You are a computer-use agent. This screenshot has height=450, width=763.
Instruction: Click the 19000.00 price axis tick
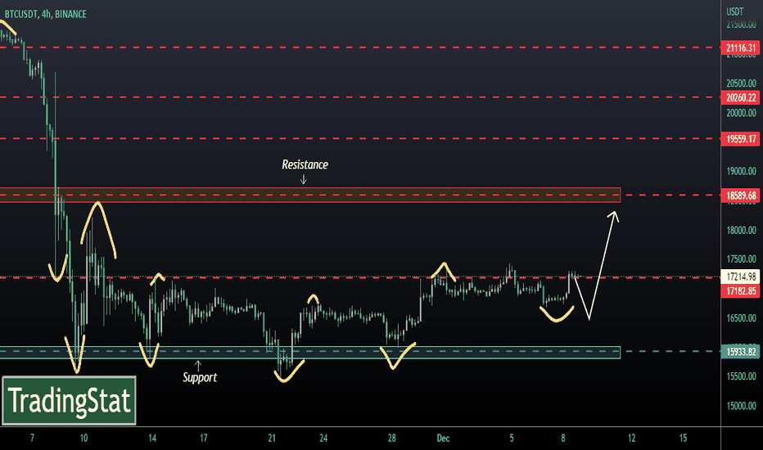[x=741, y=171]
